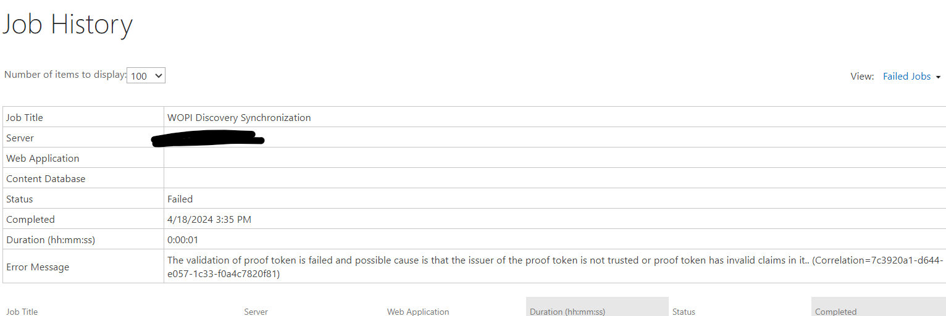Open the Failed Jobs view selector
Screen dimensions: 946x316
[906, 77]
